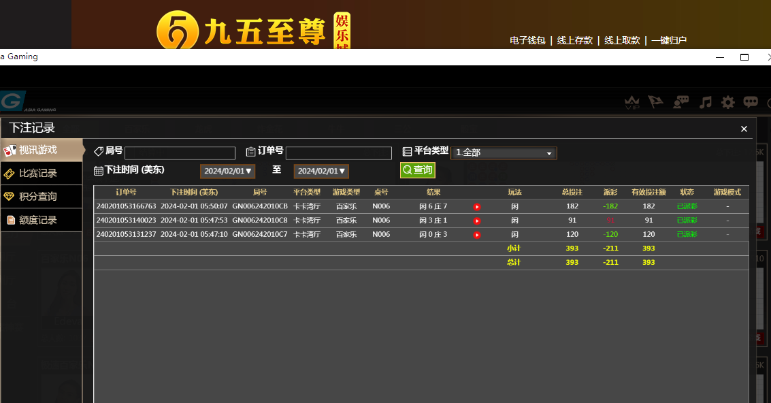Open customer service chat person icon
Screen dimensions: 771x403
680,102
